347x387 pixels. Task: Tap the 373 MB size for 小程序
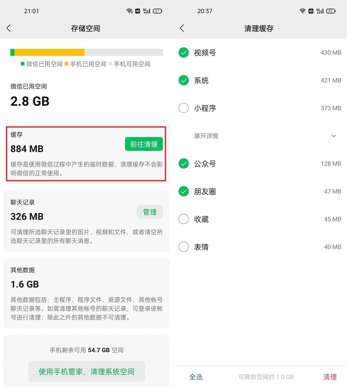[331, 108]
